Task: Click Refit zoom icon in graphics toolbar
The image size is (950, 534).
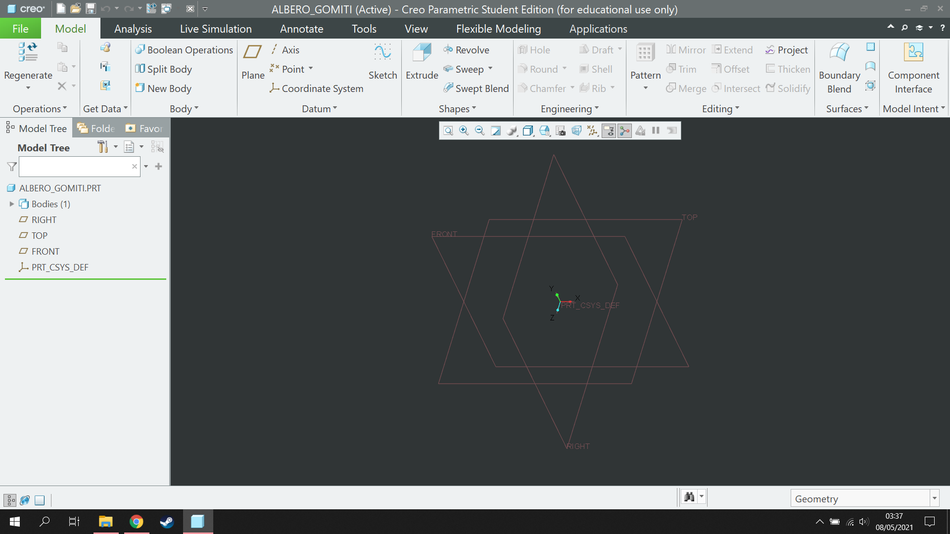Action: point(448,131)
